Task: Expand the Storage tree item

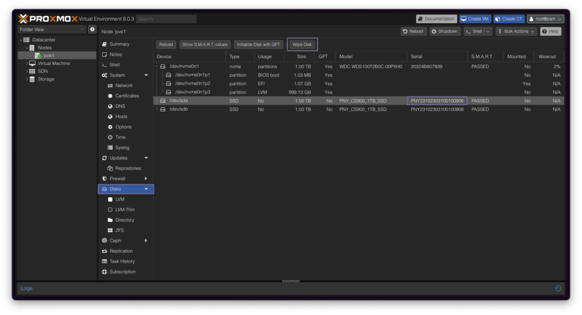Action: [26, 79]
